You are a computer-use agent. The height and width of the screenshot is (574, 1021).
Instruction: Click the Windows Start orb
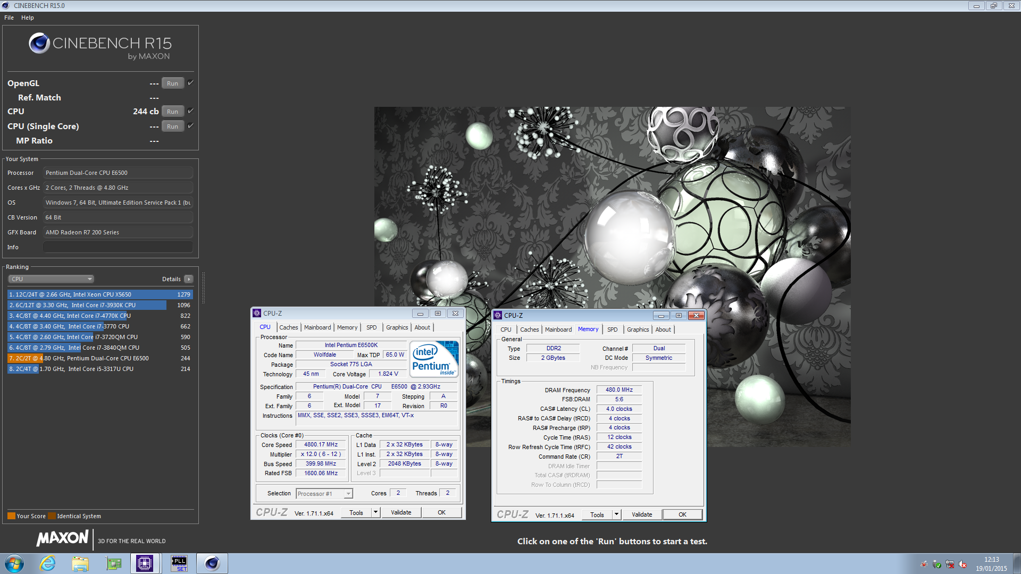[14, 563]
